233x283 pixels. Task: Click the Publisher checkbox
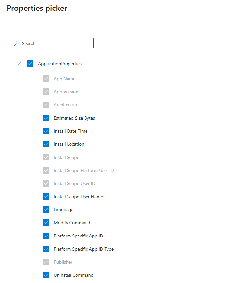[x=46, y=262]
